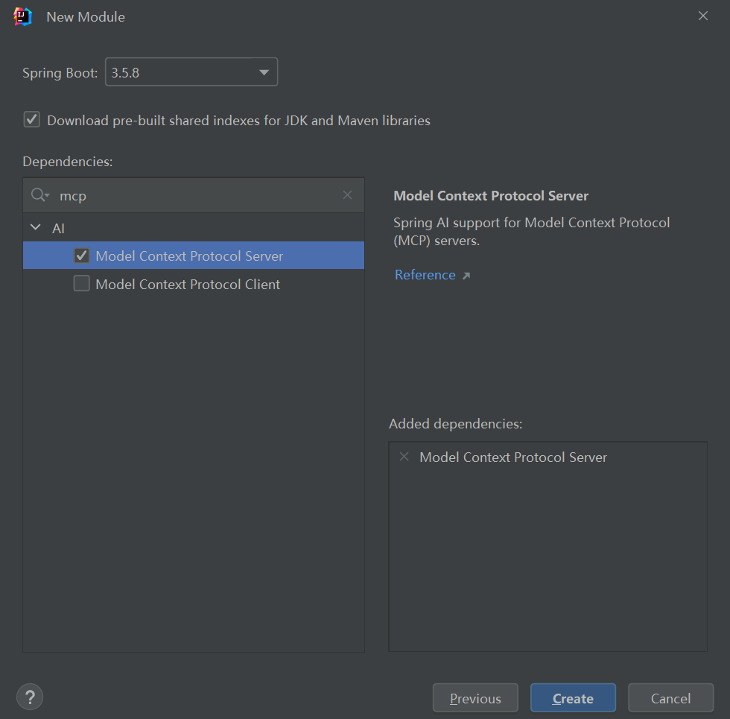
Task: Remove Model Context Protocol Server from added dependencies
Action: click(404, 457)
